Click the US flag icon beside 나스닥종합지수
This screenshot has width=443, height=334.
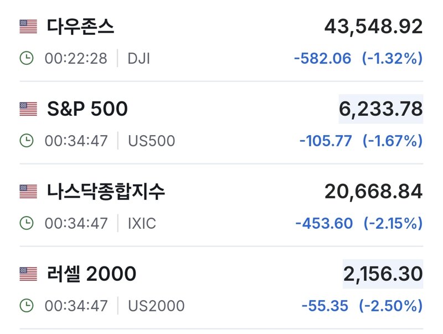tap(28, 192)
